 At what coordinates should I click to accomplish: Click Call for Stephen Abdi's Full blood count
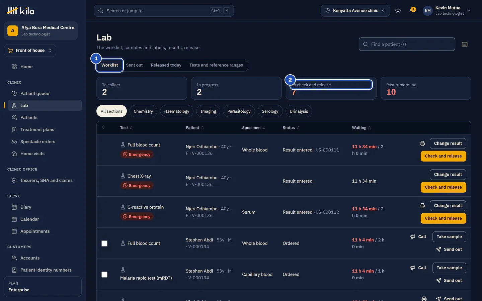(418, 237)
